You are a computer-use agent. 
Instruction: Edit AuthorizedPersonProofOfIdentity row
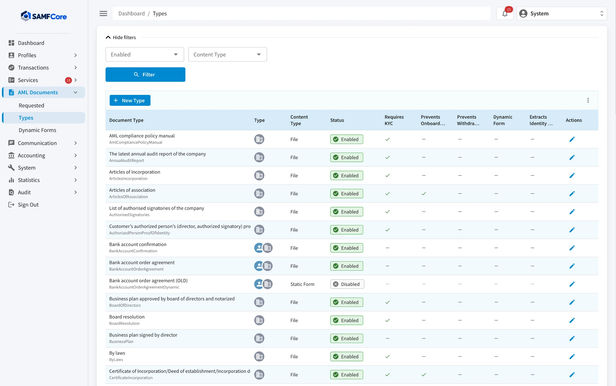(x=572, y=230)
